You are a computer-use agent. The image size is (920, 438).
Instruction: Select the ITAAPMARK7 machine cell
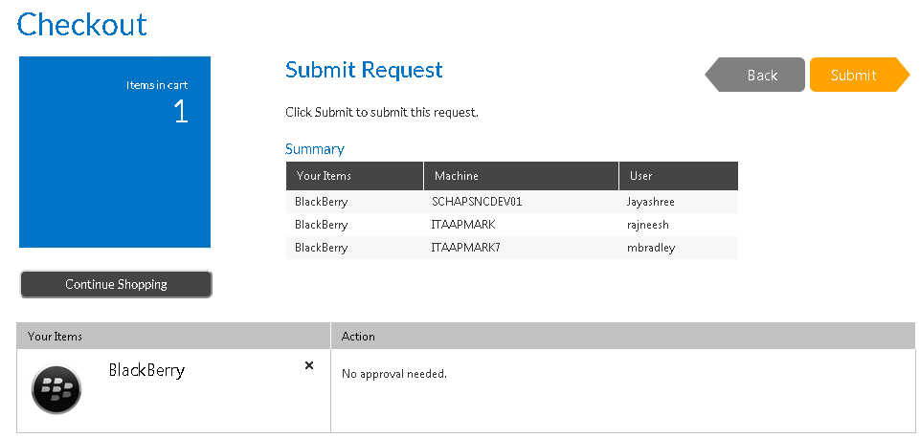(x=466, y=248)
